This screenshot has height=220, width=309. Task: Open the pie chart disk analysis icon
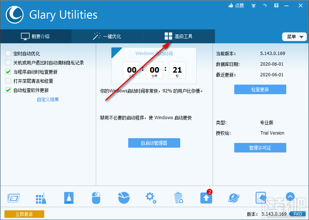[123, 197]
